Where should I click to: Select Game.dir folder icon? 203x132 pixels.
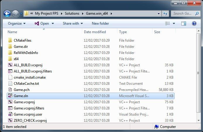pos(10,46)
